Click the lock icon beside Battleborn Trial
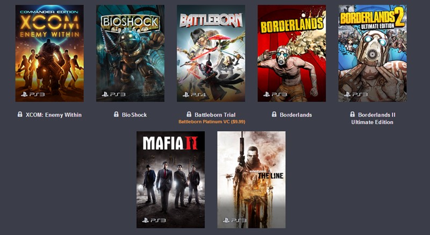Image resolution: width=430 pixels, height=235 pixels. [x=189, y=114]
